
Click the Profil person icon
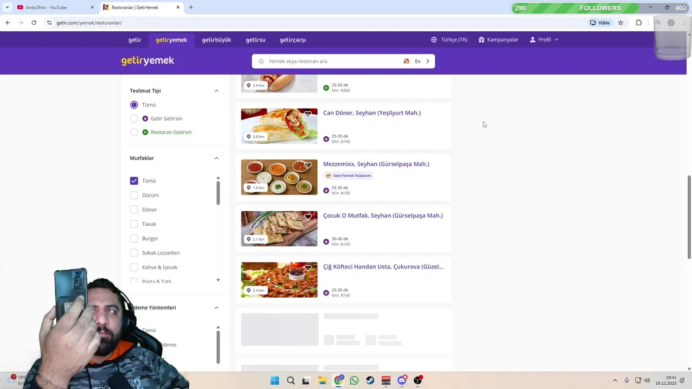533,39
